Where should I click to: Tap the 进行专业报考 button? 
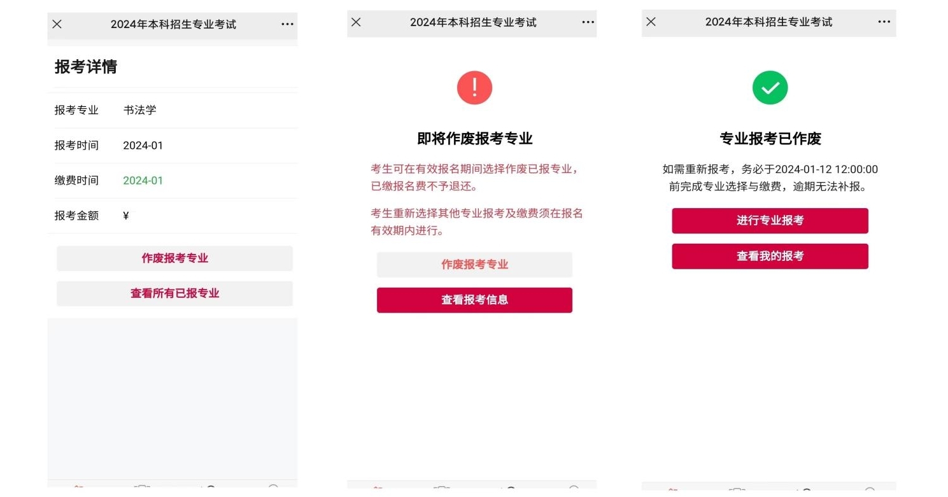tap(770, 221)
